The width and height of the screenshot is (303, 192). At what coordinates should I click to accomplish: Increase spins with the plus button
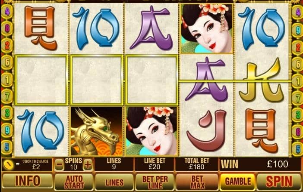(88, 164)
